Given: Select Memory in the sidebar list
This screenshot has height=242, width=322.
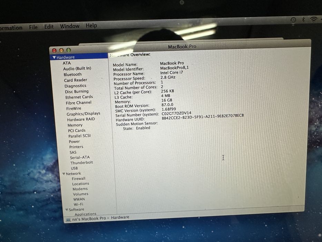Looking at the screenshot, I should (75, 125).
